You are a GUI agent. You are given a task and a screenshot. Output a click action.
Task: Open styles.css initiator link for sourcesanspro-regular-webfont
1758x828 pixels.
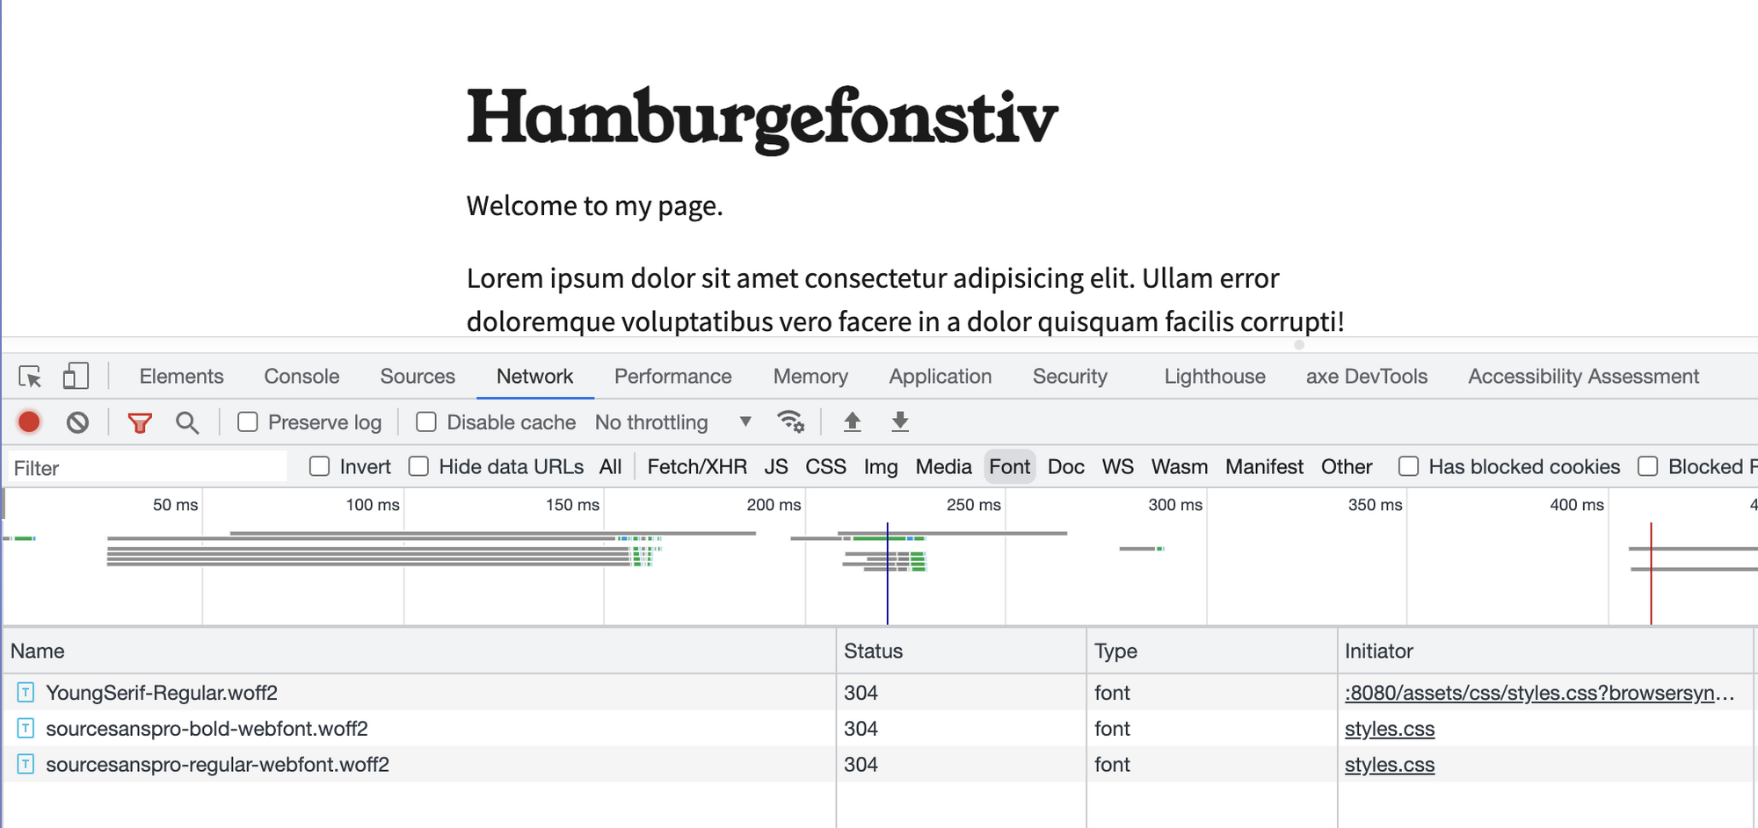point(1390,765)
